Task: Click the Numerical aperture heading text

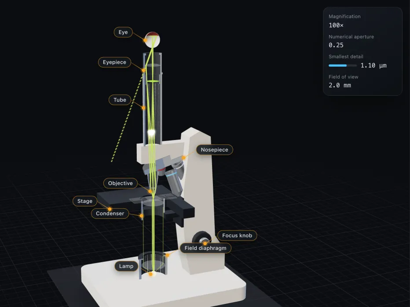Action: coord(351,37)
